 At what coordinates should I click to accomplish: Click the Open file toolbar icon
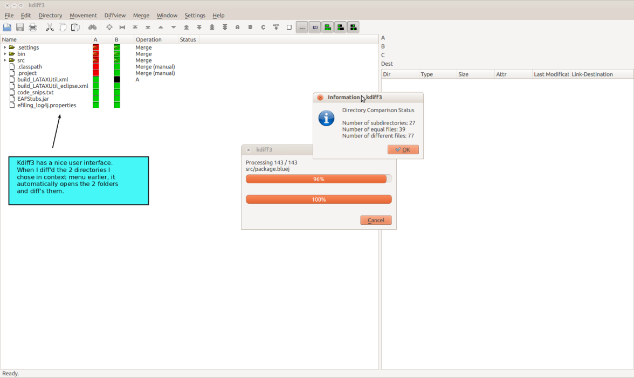click(8, 27)
